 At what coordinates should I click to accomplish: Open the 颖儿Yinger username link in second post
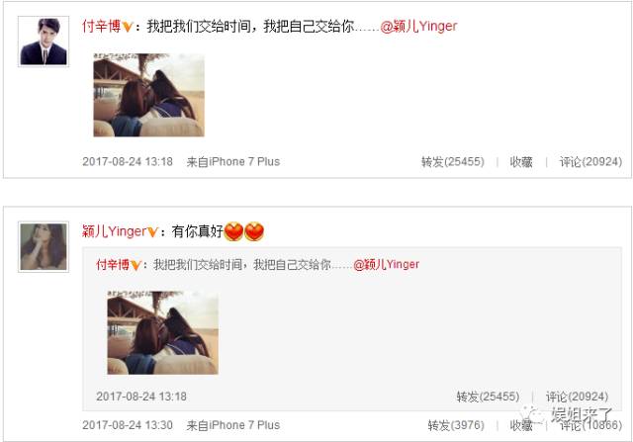point(114,231)
